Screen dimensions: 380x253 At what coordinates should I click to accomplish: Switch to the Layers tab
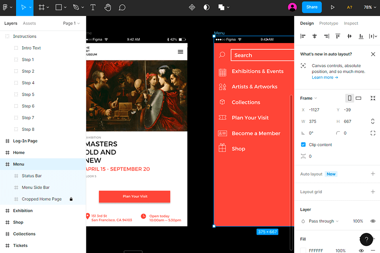click(x=11, y=23)
